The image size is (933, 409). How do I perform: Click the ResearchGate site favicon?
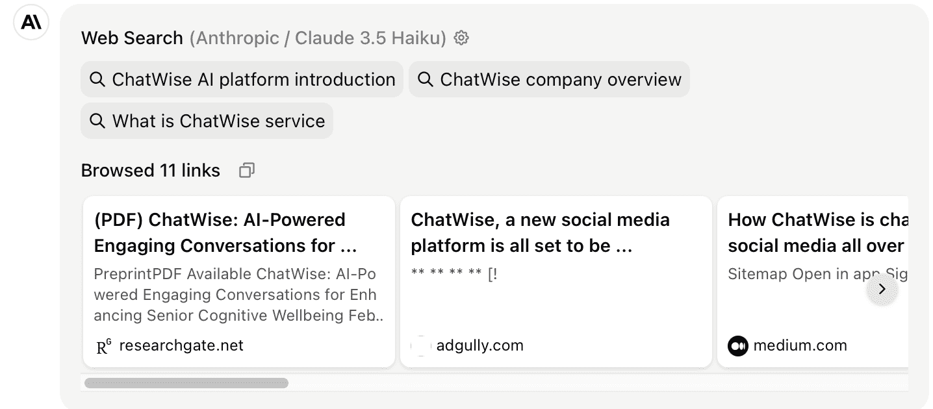tap(104, 346)
